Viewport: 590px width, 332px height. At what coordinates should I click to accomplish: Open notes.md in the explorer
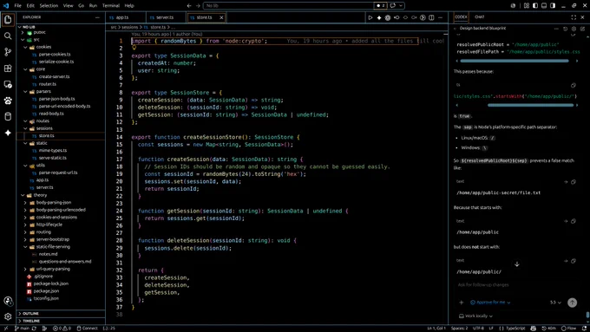[x=49, y=254]
